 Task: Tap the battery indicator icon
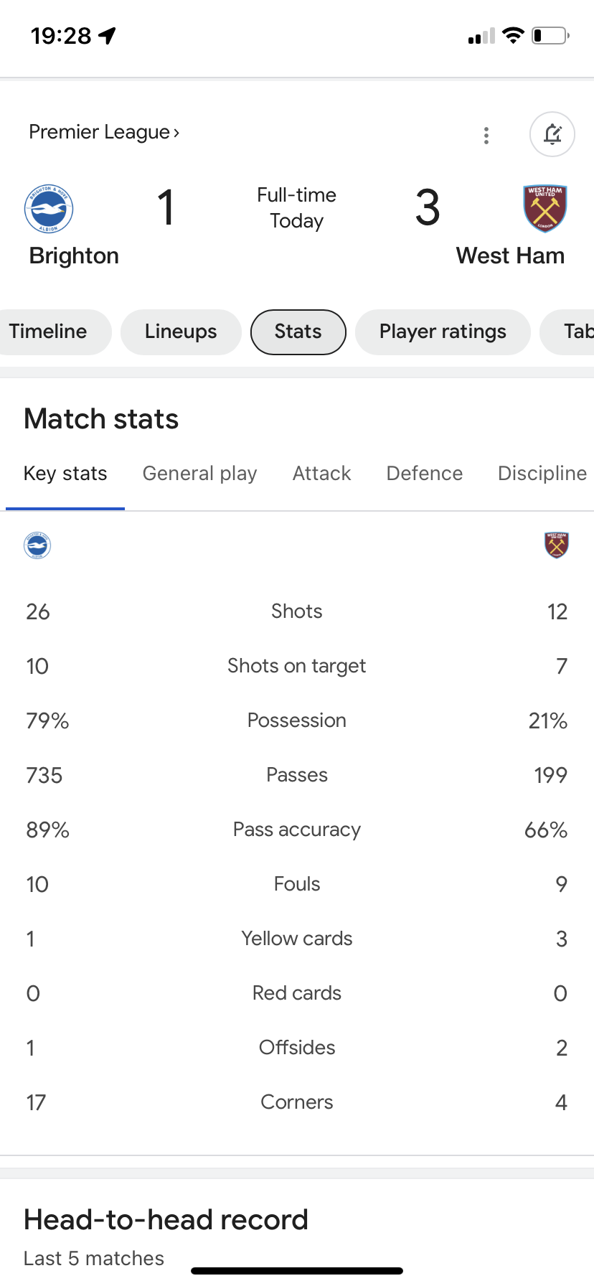click(550, 35)
